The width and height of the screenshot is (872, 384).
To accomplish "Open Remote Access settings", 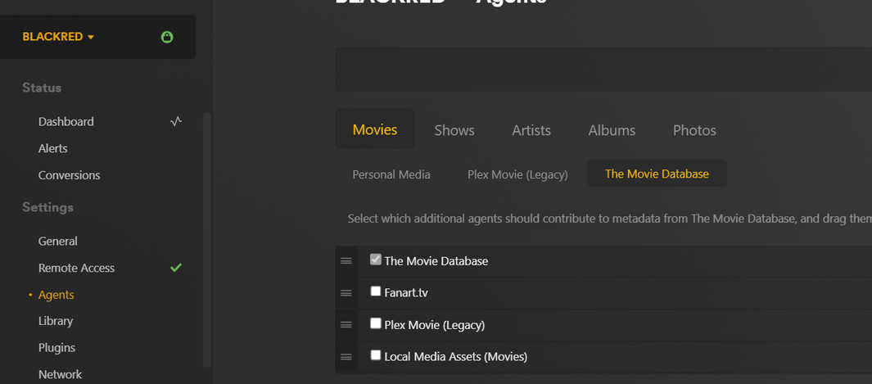I will click(76, 268).
